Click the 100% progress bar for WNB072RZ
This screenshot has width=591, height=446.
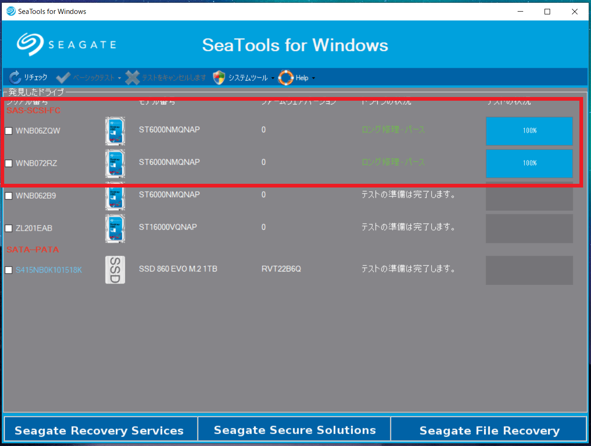point(529,163)
